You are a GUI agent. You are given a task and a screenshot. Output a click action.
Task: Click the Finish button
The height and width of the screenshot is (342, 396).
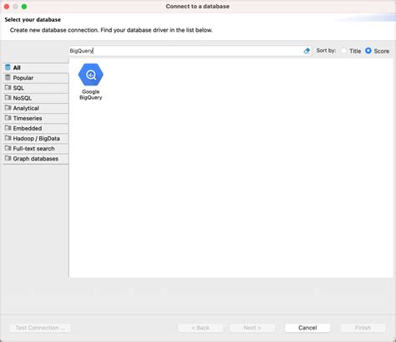363,328
